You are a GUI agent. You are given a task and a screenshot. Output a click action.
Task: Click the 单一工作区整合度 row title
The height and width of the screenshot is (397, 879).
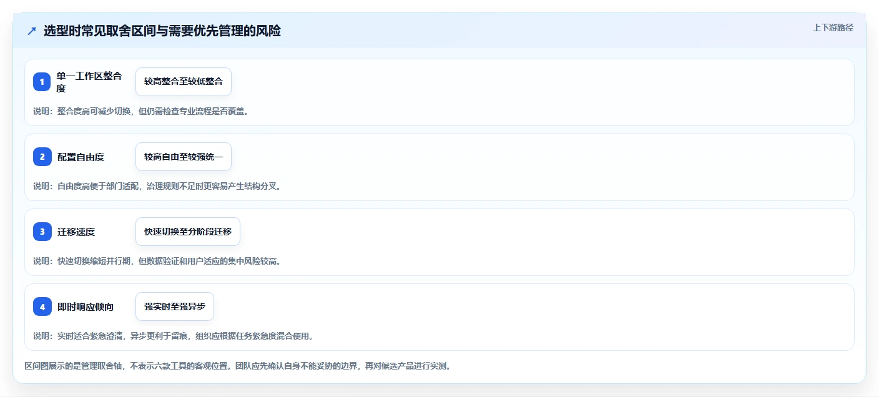click(x=91, y=82)
